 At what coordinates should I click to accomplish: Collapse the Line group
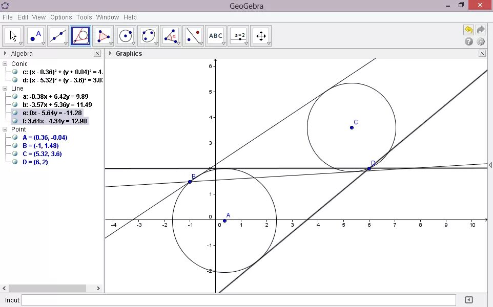[x=5, y=88]
